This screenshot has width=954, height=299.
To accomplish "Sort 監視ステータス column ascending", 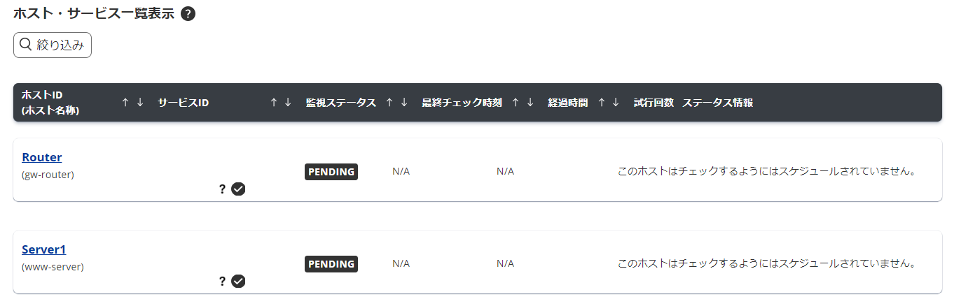I will [389, 103].
